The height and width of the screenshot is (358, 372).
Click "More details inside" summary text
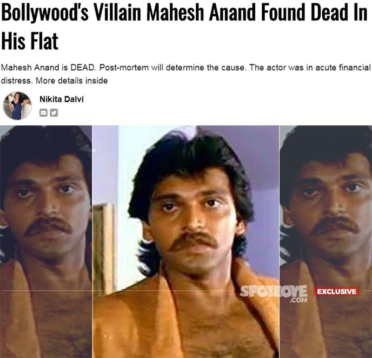[72, 81]
